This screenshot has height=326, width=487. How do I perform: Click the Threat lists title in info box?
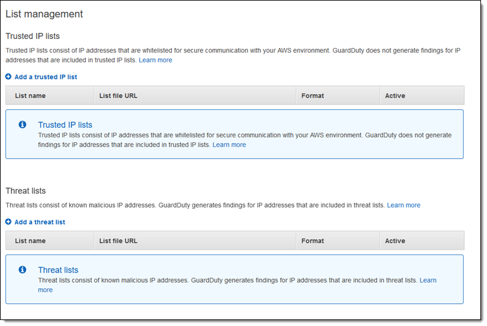(x=58, y=270)
